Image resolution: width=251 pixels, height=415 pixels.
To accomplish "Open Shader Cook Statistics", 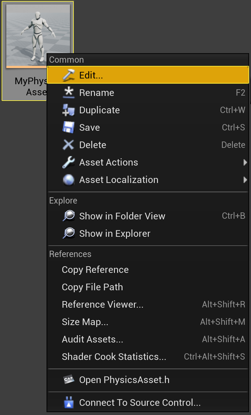I will pos(114,357).
